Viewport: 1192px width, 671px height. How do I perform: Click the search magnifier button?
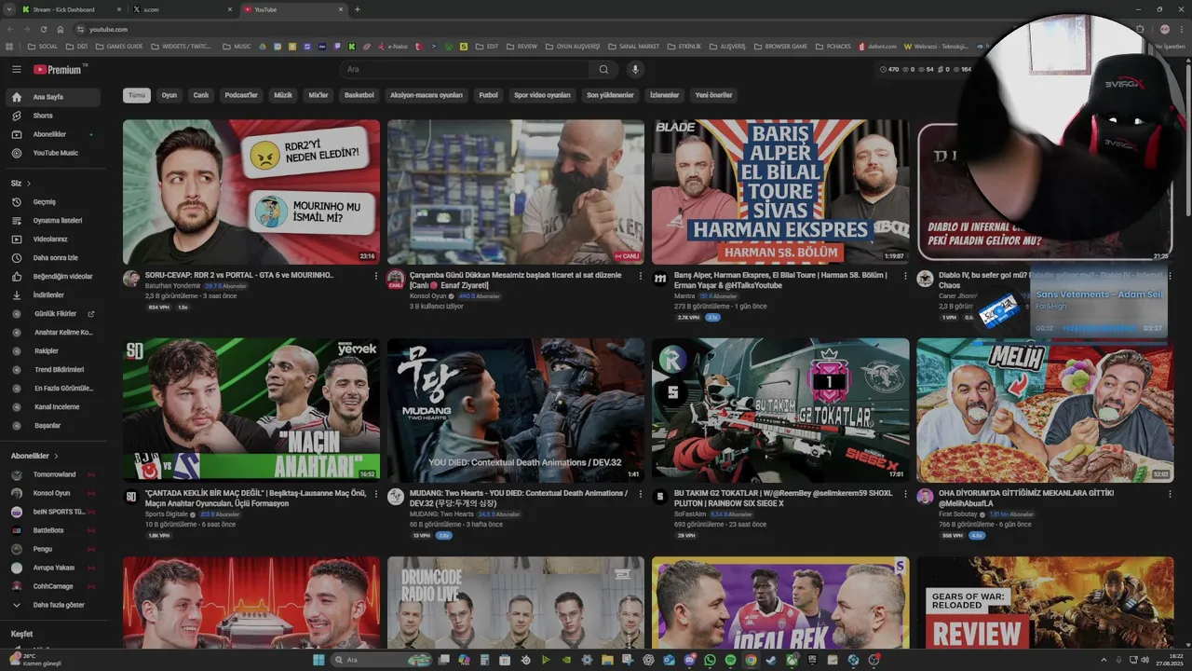(603, 69)
